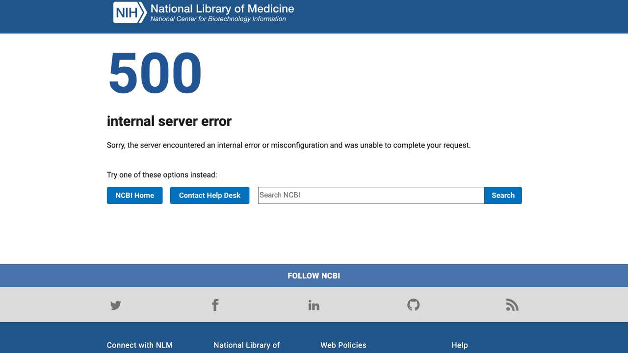Open the Help footer link
The height and width of the screenshot is (353, 628).
coord(460,345)
